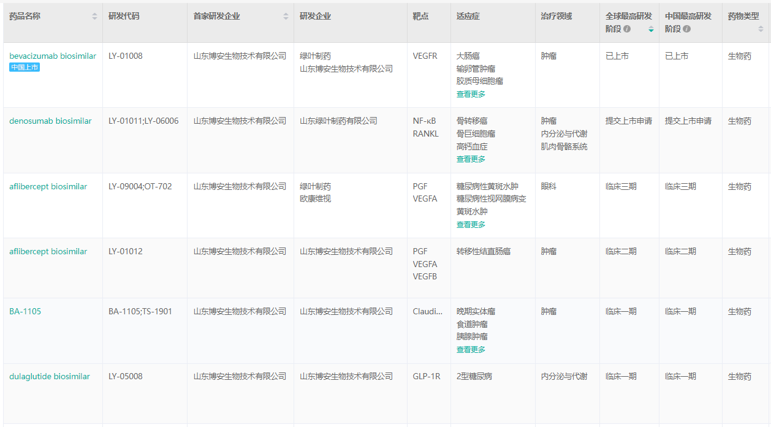Open the BA-1105 drug name link
Viewport: 771px width, 427px height.
25,311
